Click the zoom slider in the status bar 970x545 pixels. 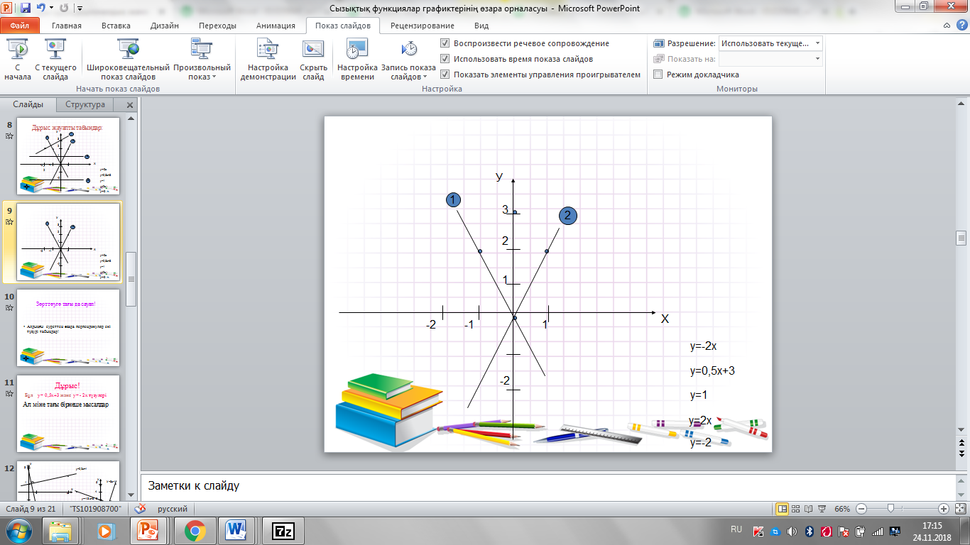[x=890, y=509]
